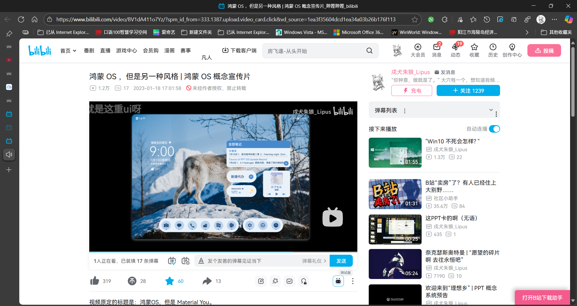Open 弹幕列表 three-dot options

tap(405, 111)
